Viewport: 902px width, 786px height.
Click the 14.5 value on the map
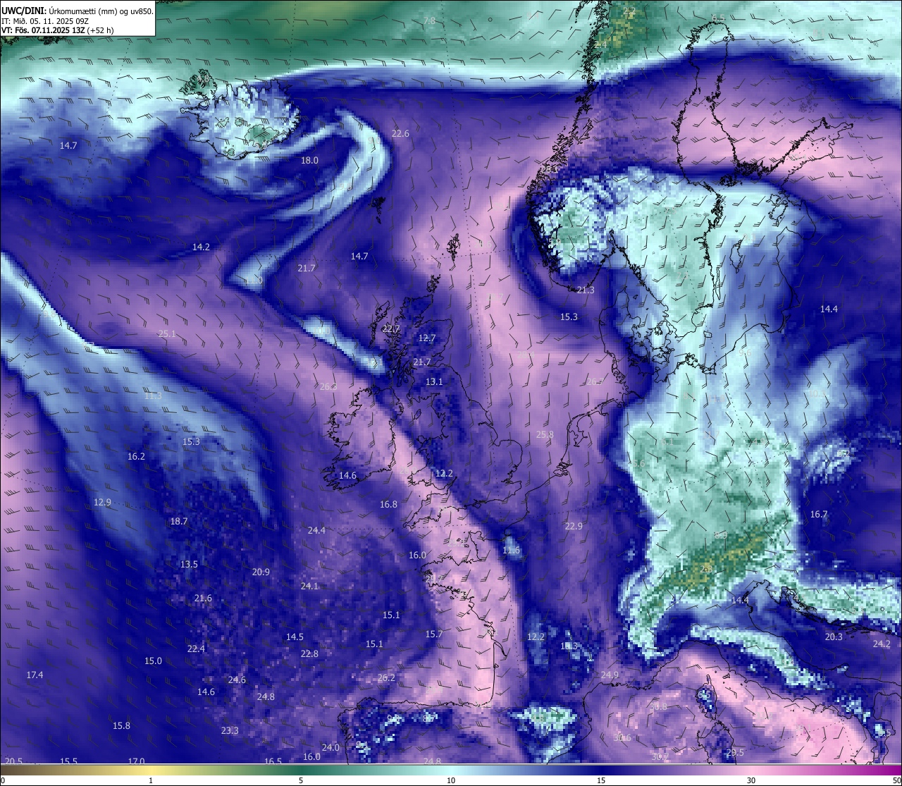click(295, 637)
